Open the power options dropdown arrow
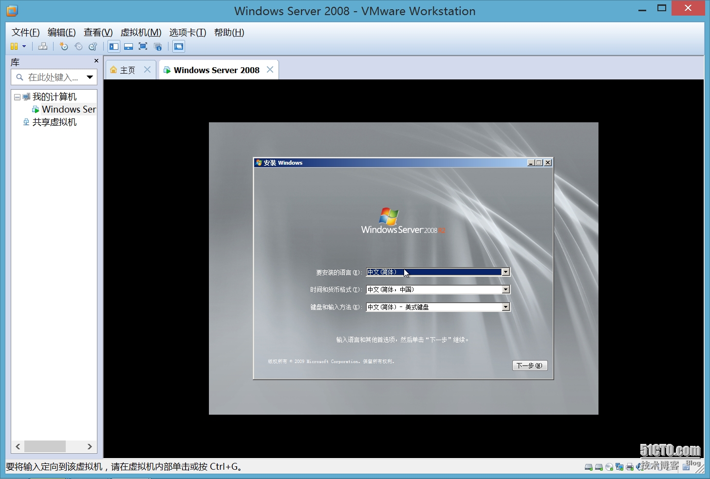The height and width of the screenshot is (479, 710). pos(24,46)
